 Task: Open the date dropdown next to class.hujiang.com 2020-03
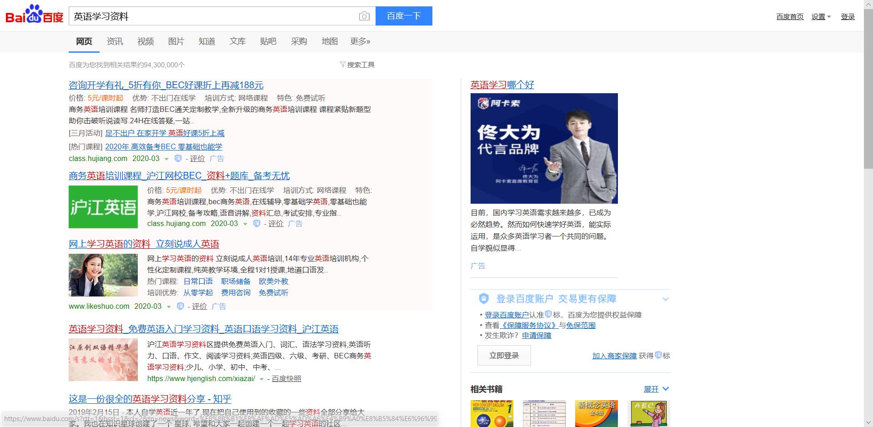coord(166,159)
